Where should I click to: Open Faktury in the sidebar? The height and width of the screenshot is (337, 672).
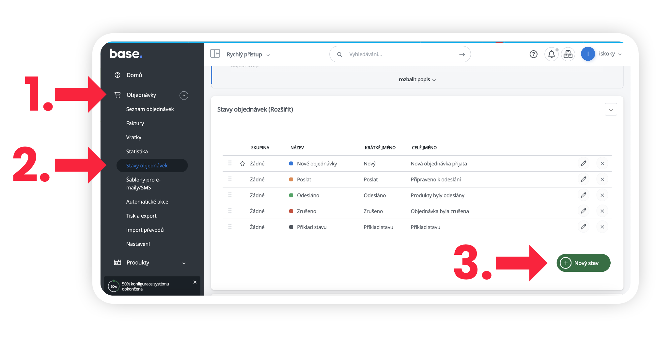[x=135, y=123]
